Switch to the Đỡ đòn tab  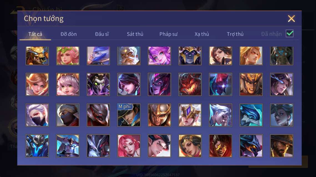click(69, 34)
